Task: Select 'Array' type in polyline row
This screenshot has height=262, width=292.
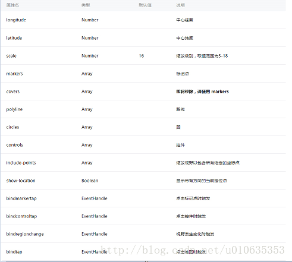Action: coord(87,109)
